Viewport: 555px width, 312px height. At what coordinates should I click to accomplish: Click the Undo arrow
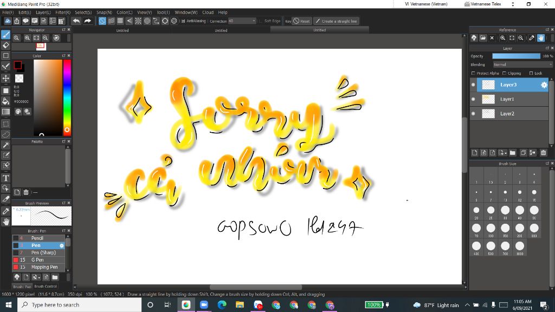coord(76,21)
